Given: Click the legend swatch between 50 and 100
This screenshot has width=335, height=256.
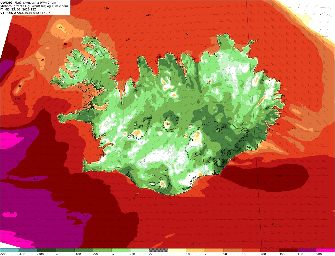Looking at the screenshot, I should pyautogui.click(x=232, y=250).
